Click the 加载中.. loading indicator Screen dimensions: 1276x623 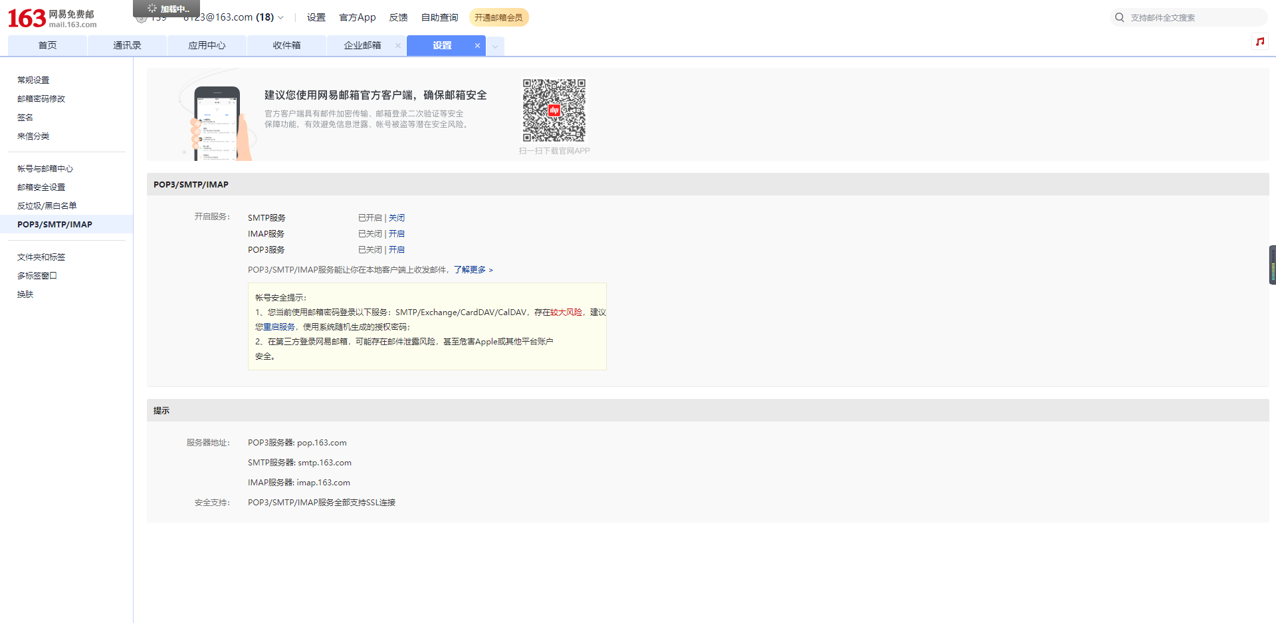pos(167,9)
